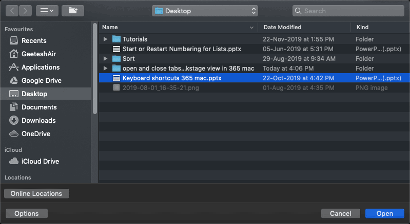
Task: Open the Desktop location popup menu
Action: 205,10
